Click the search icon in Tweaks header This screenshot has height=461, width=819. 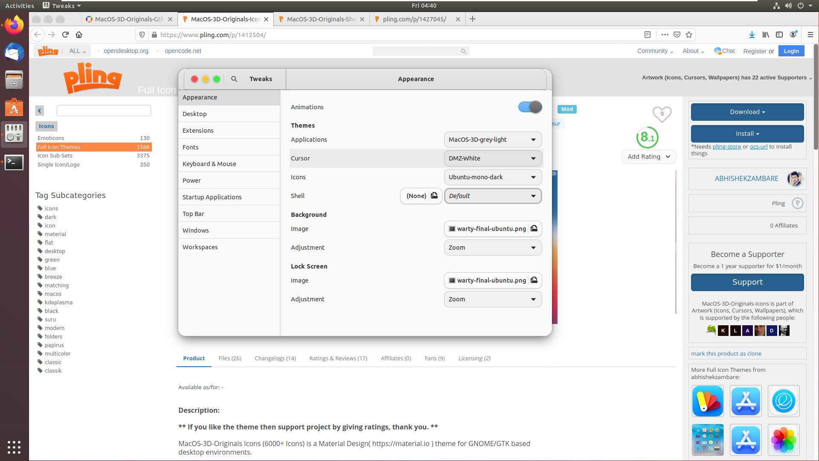point(234,79)
